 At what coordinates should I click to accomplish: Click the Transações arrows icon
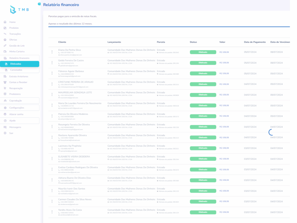point(5,34)
